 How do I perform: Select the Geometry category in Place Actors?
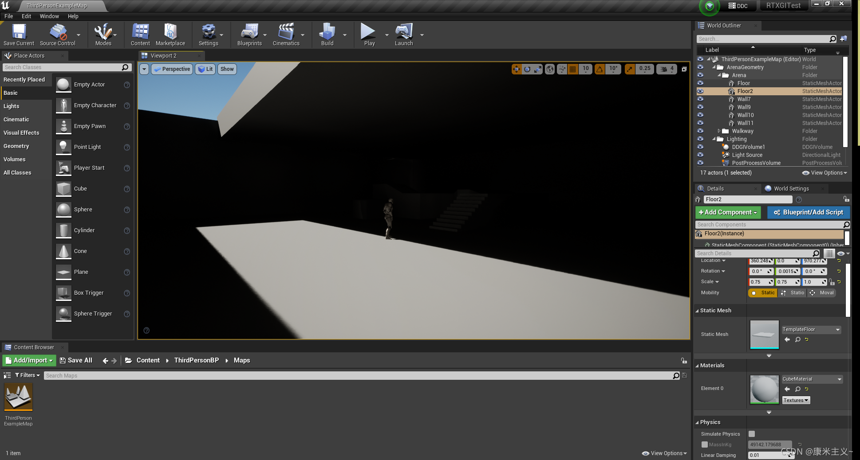[16, 146]
